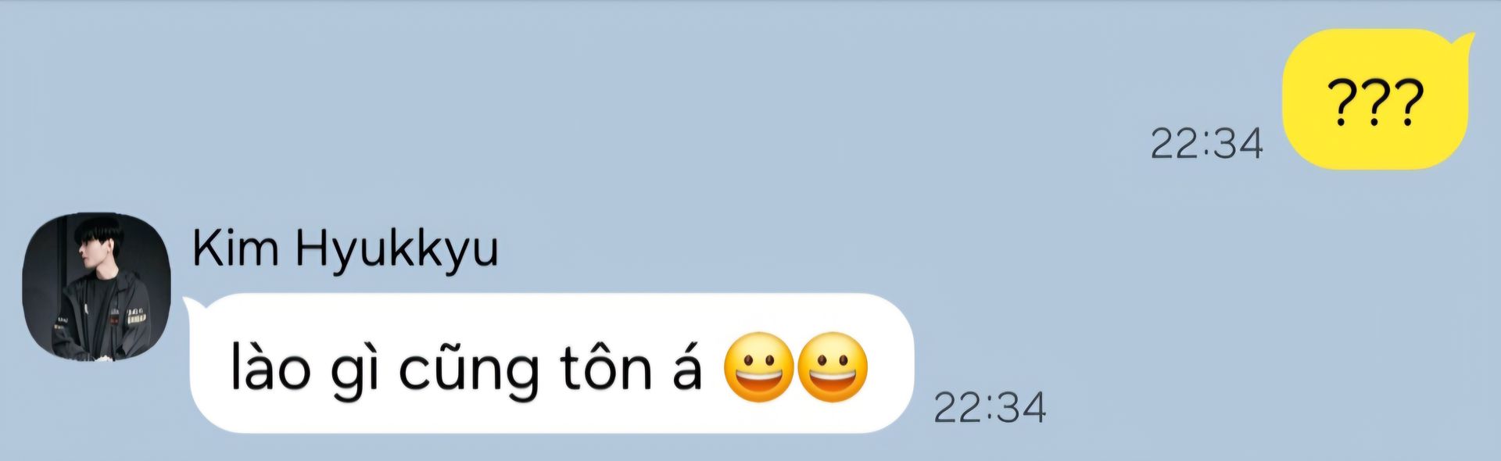Click the 22:34 timestamp beside the white bubble

click(x=990, y=407)
